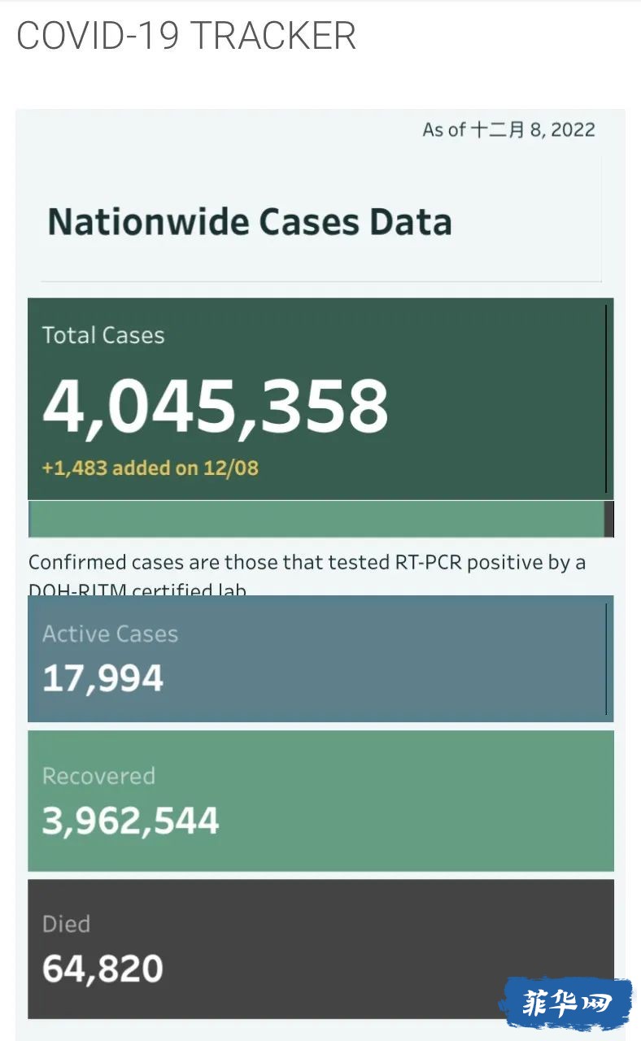Viewport: 641px width, 1041px height.
Task: Click the green segment of the cases bar
Action: (317, 519)
